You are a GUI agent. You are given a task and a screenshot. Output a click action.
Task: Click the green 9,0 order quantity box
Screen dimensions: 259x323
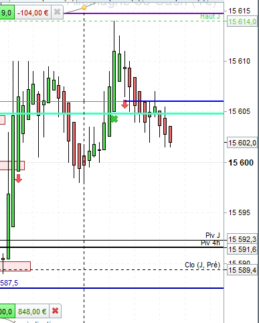tap(7, 13)
